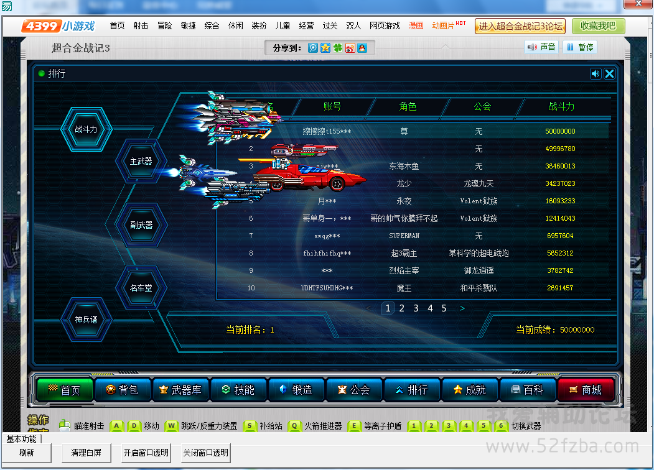The image size is (654, 470).
Task: Select the 名车堂 hexagon category
Action: click(x=141, y=287)
